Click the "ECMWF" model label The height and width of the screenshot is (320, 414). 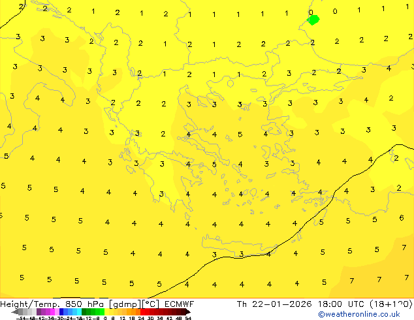[x=180, y=304]
